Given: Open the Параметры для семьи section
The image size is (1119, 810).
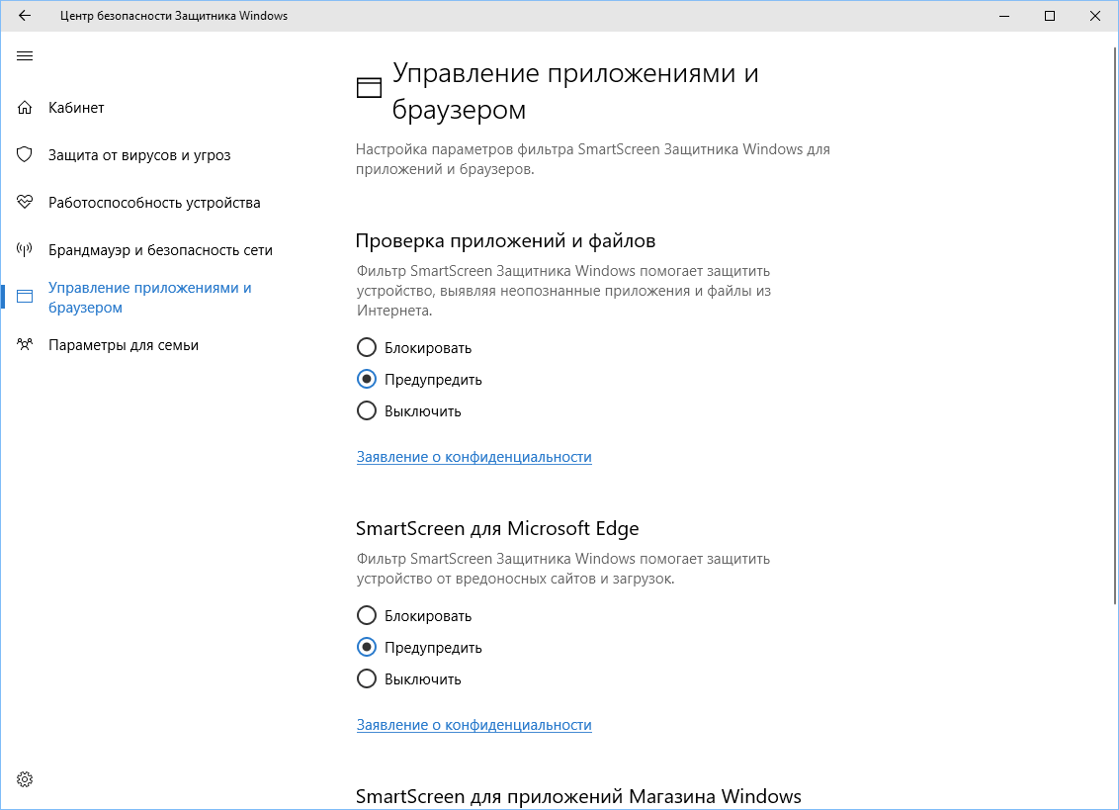Looking at the screenshot, I should (x=123, y=344).
